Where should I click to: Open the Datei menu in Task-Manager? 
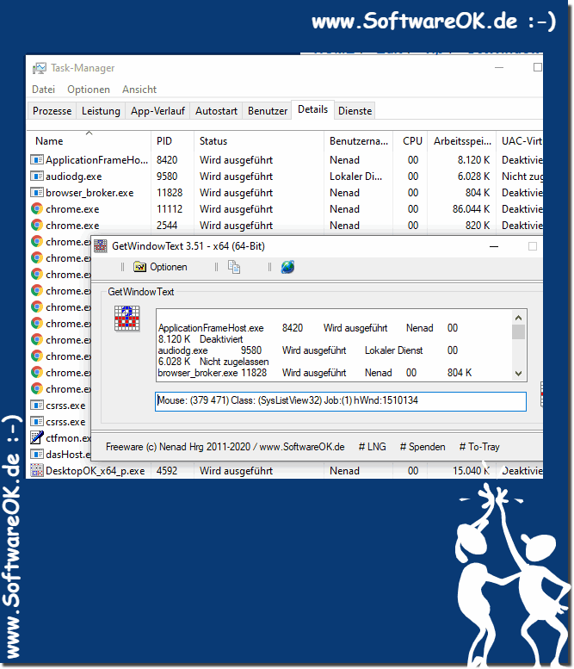[x=44, y=90]
